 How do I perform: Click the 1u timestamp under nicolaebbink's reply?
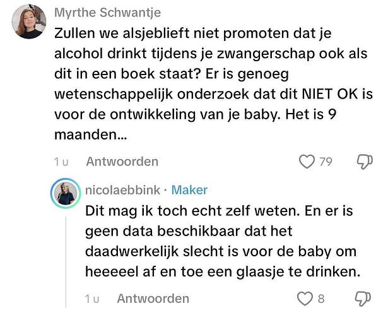92,299
